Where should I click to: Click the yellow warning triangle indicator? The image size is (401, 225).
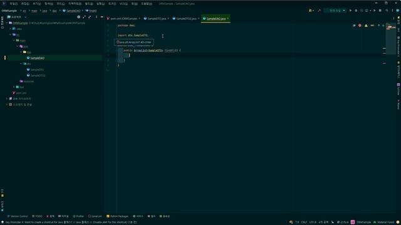click(x=366, y=26)
